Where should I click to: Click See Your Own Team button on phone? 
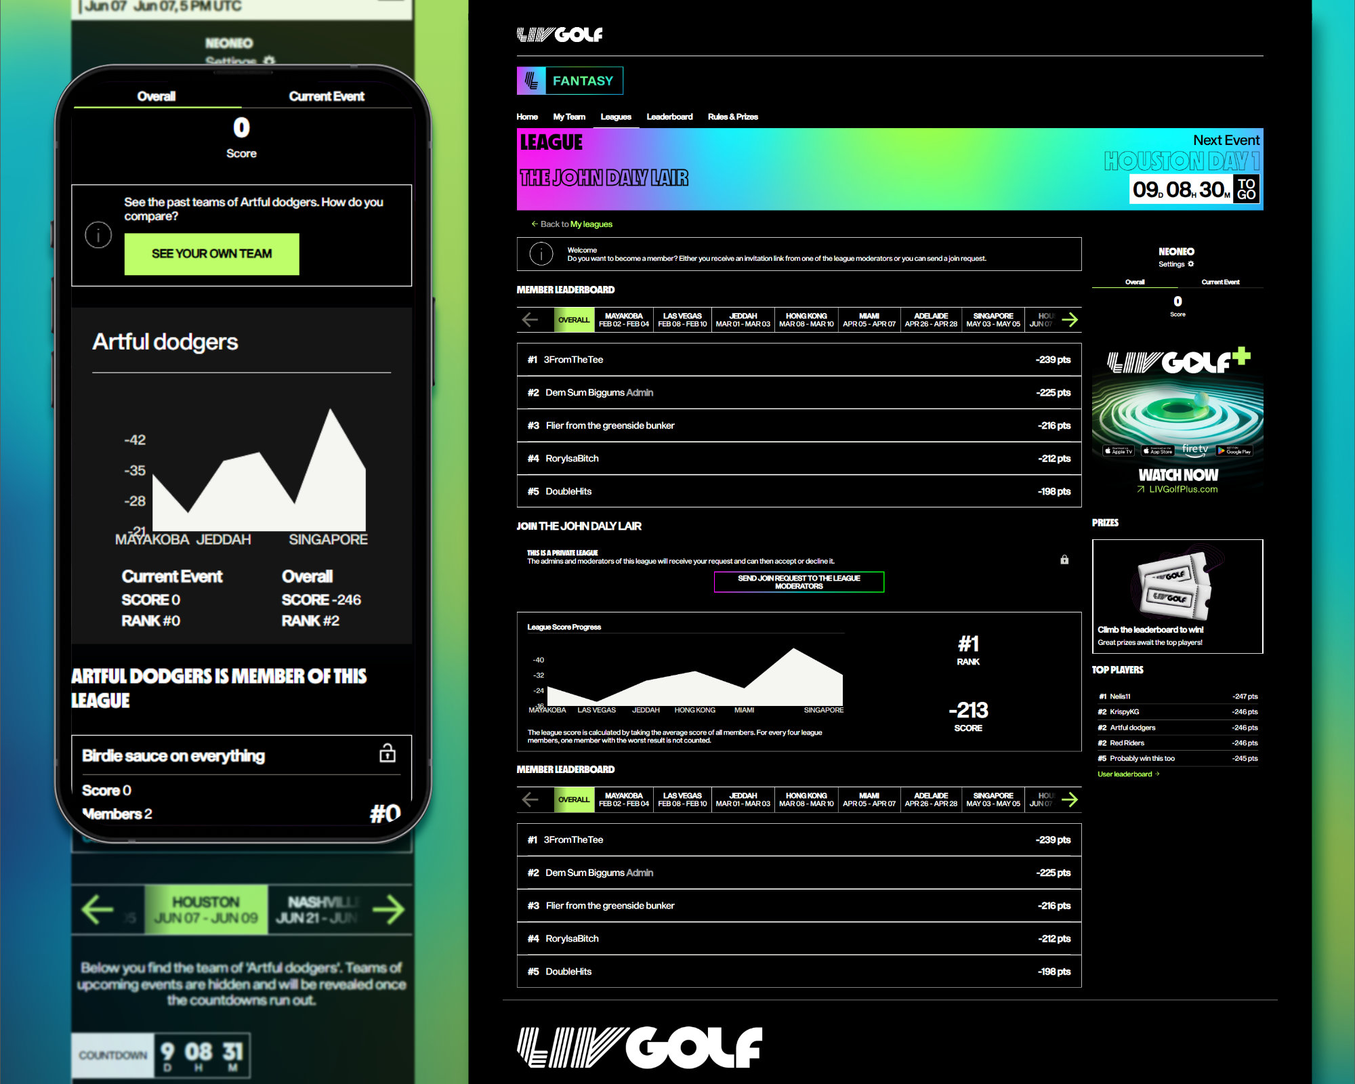[211, 254]
